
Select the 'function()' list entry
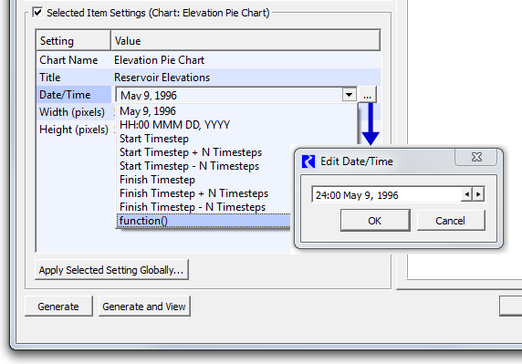coord(204,221)
